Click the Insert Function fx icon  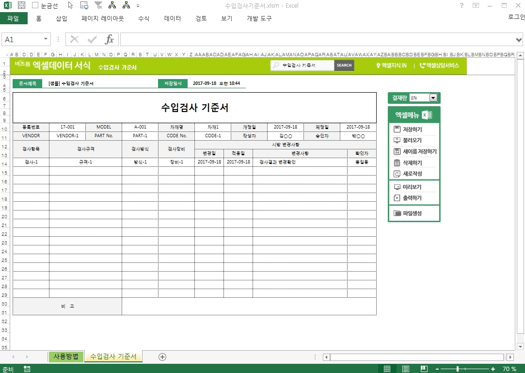point(110,40)
